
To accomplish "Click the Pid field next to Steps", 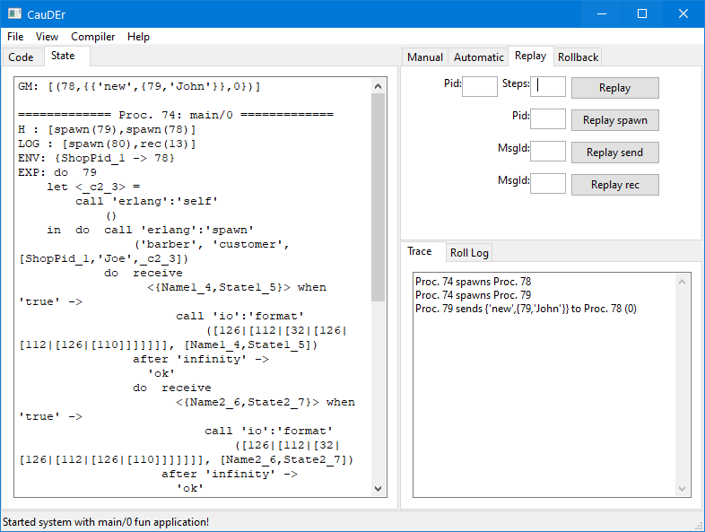I will pos(479,87).
